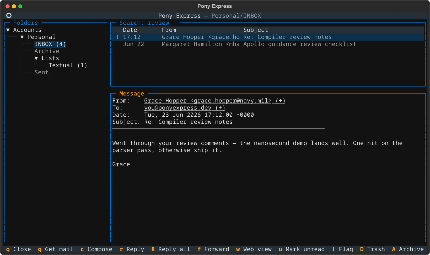Screen dimensions: 430x255
Task: Toggle the Flag command in footer
Action: click(342, 249)
